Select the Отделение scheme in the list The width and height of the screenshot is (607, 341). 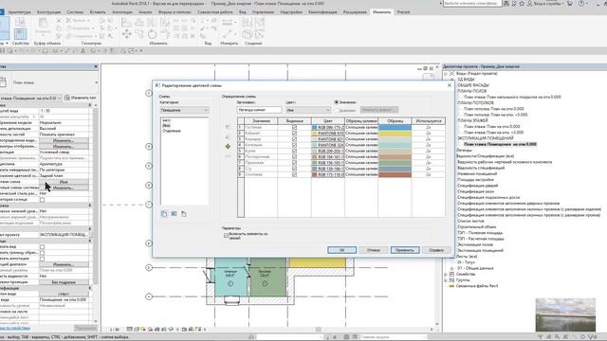(x=172, y=131)
